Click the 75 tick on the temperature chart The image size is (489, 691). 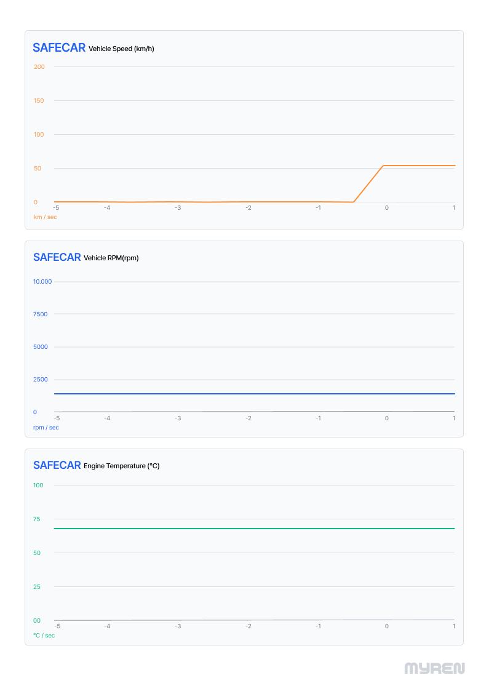(x=37, y=519)
